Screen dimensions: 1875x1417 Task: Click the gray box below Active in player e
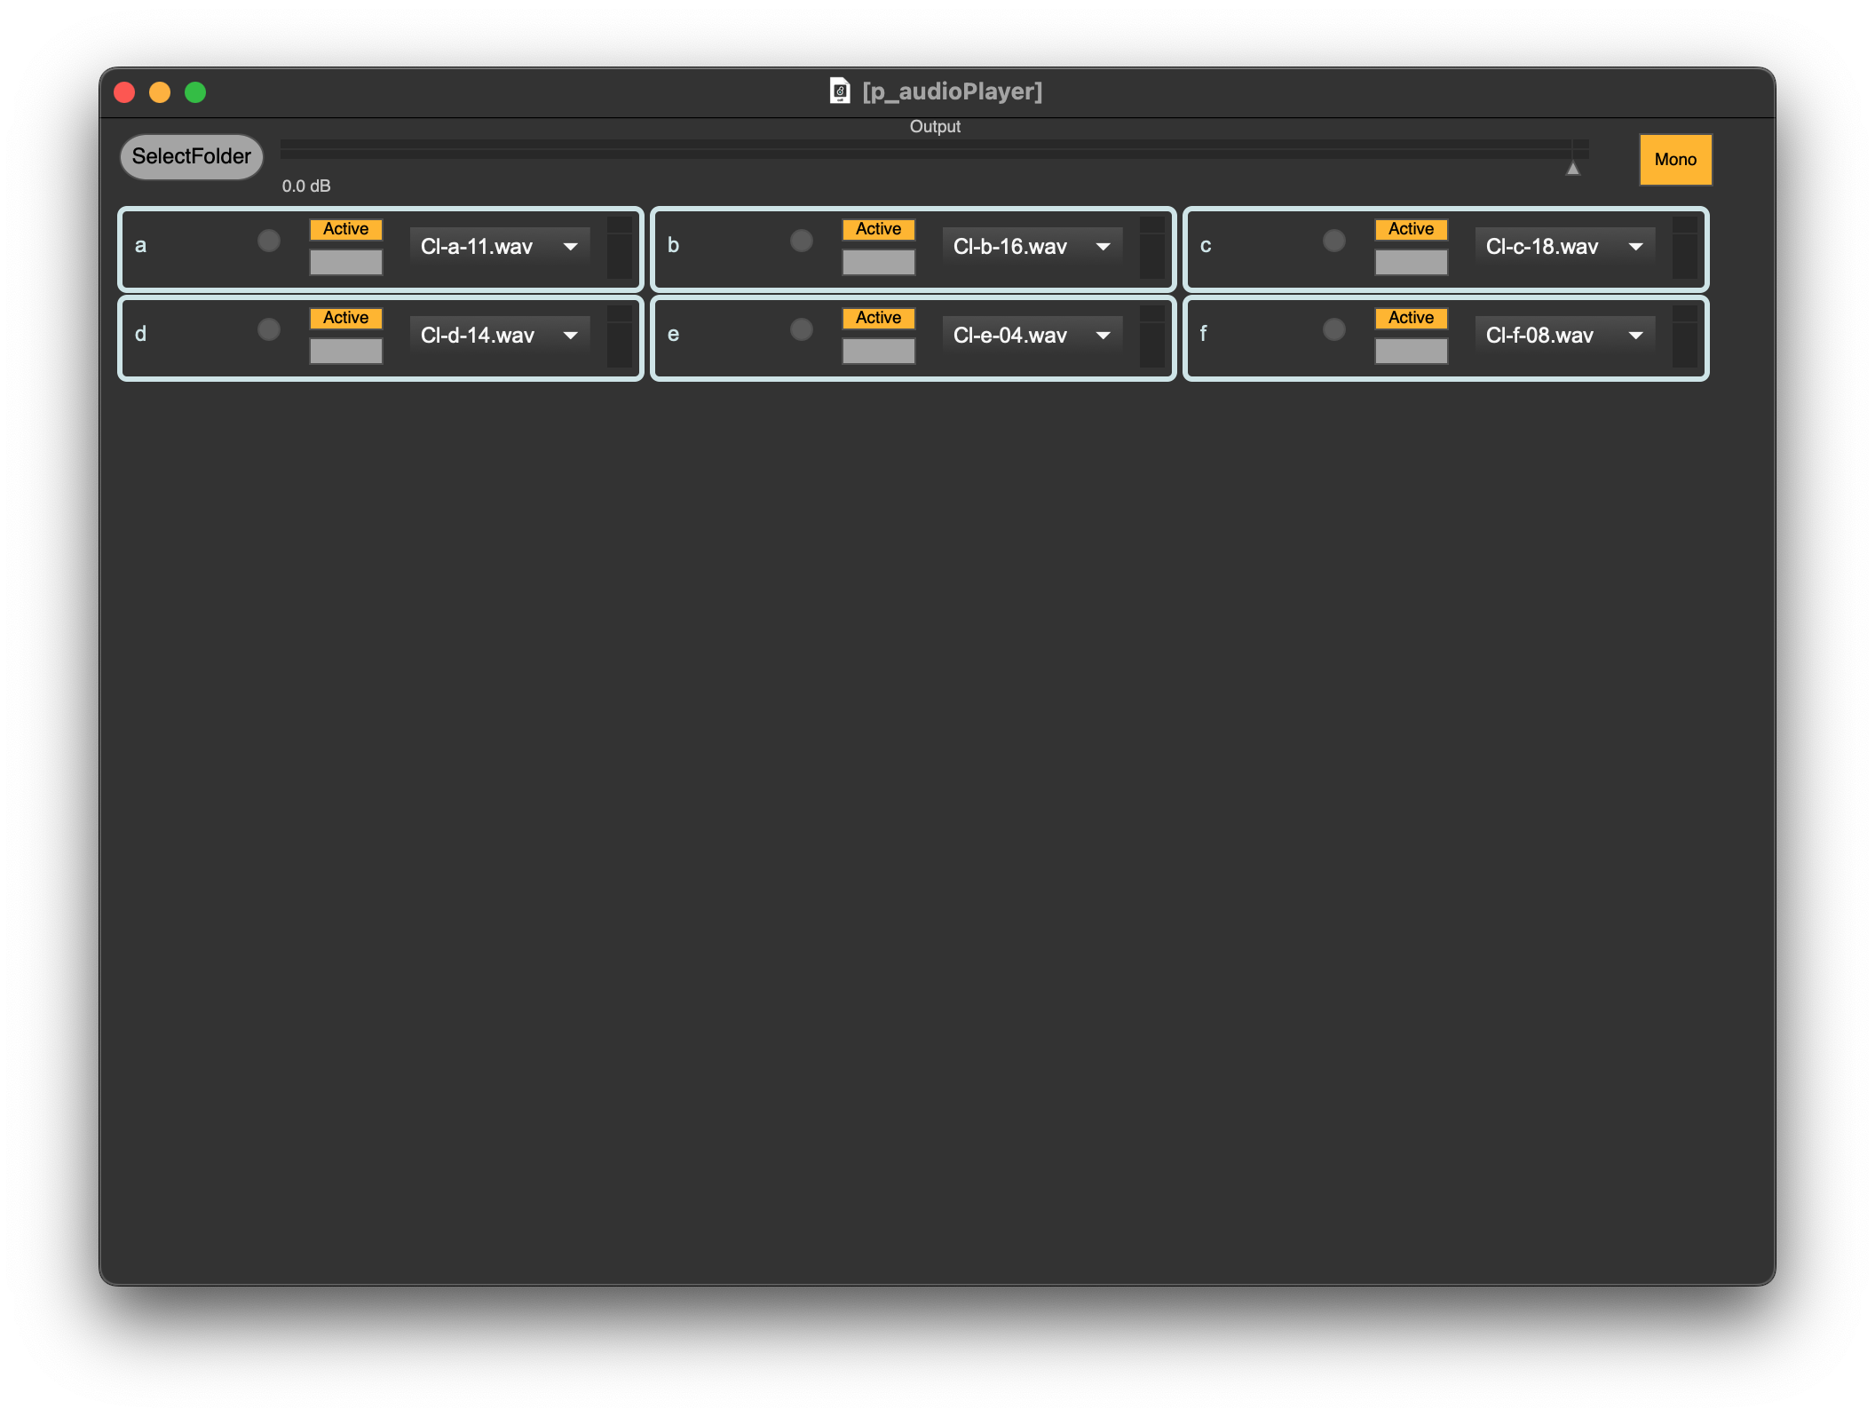(x=879, y=351)
